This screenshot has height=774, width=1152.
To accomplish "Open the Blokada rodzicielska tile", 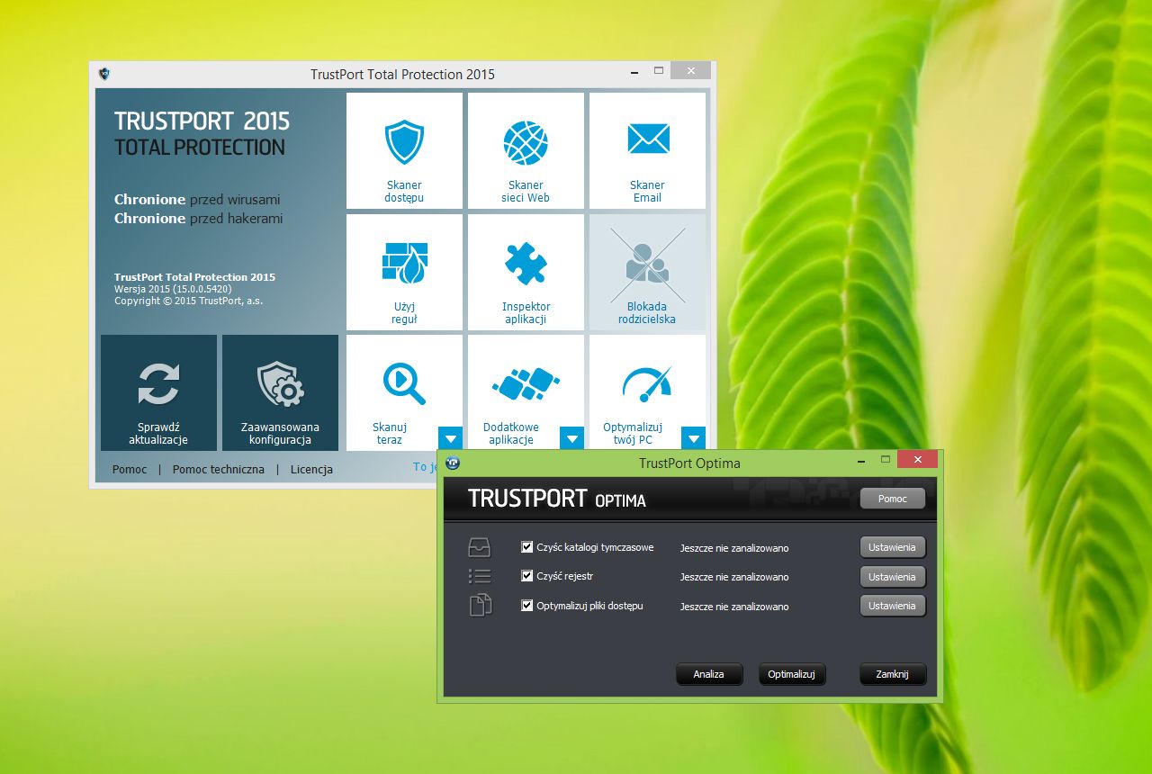I will (647, 272).
